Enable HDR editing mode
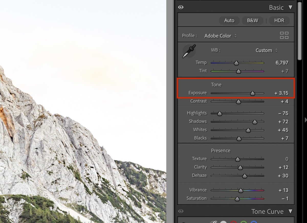This screenshot has height=223, width=307. point(279,20)
